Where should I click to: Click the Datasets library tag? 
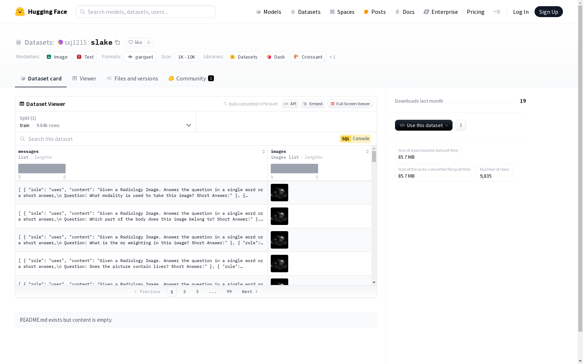point(244,57)
